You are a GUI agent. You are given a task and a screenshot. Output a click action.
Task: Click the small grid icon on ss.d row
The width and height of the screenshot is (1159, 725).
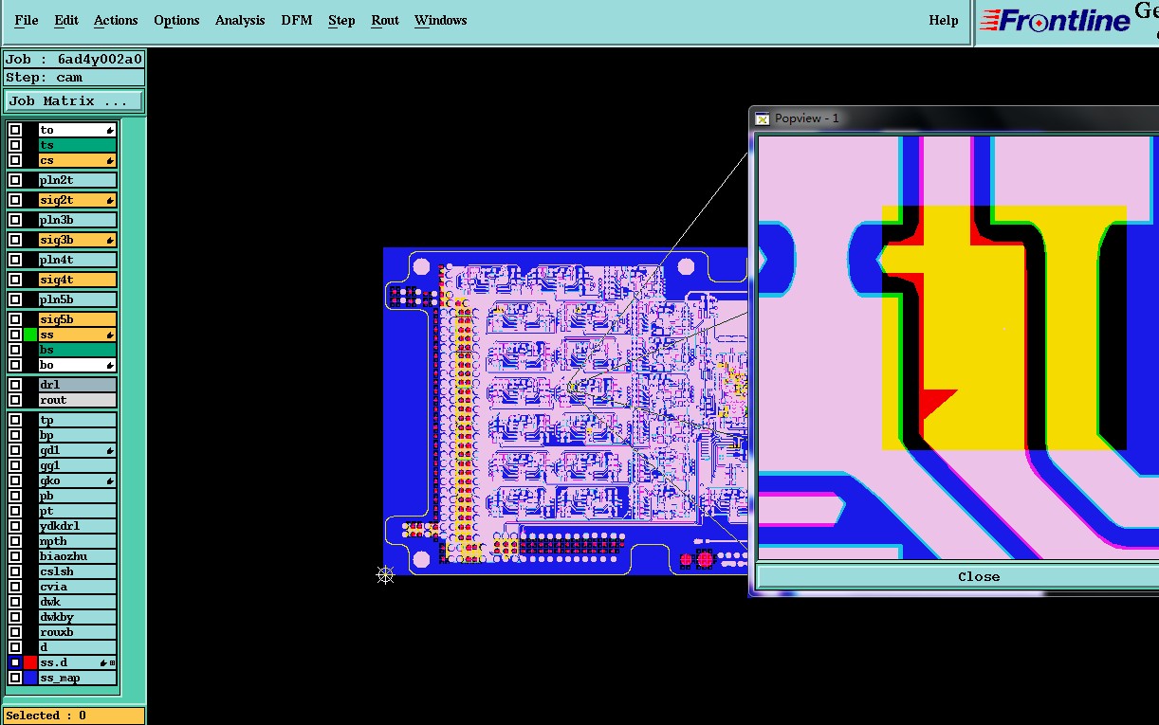(x=113, y=662)
